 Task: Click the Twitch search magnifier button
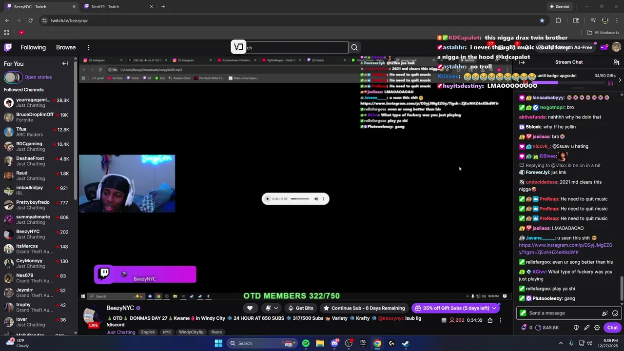(x=354, y=47)
